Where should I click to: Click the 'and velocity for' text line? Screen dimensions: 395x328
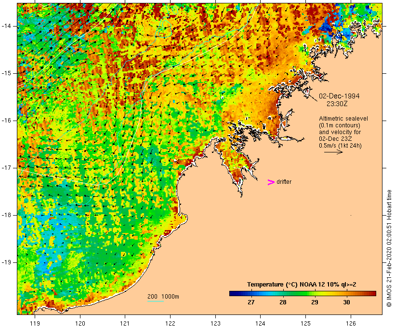[340, 132]
